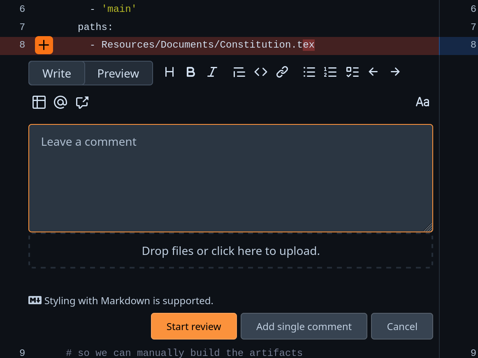The height and width of the screenshot is (358, 478).
Task: Toggle bold text formatting
Action: pyautogui.click(x=190, y=72)
